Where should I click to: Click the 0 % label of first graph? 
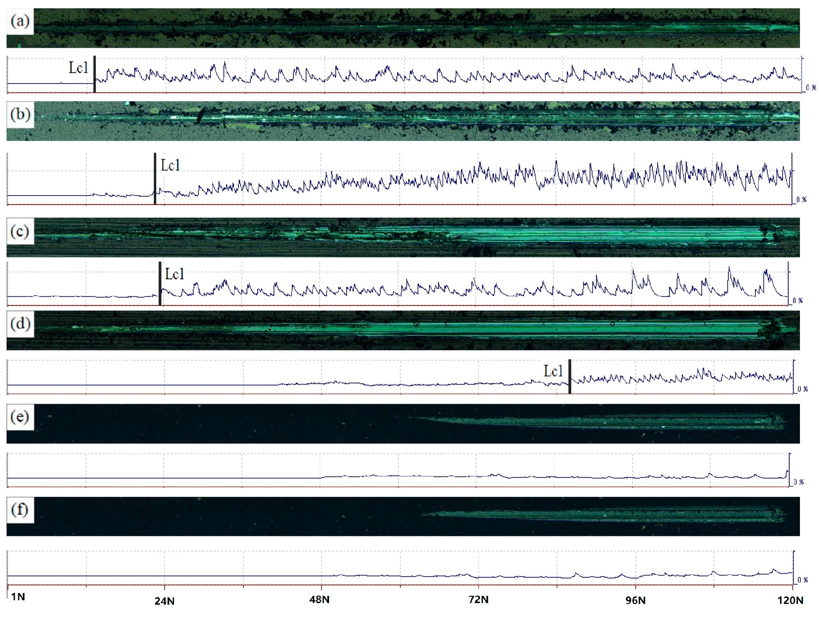(x=811, y=88)
